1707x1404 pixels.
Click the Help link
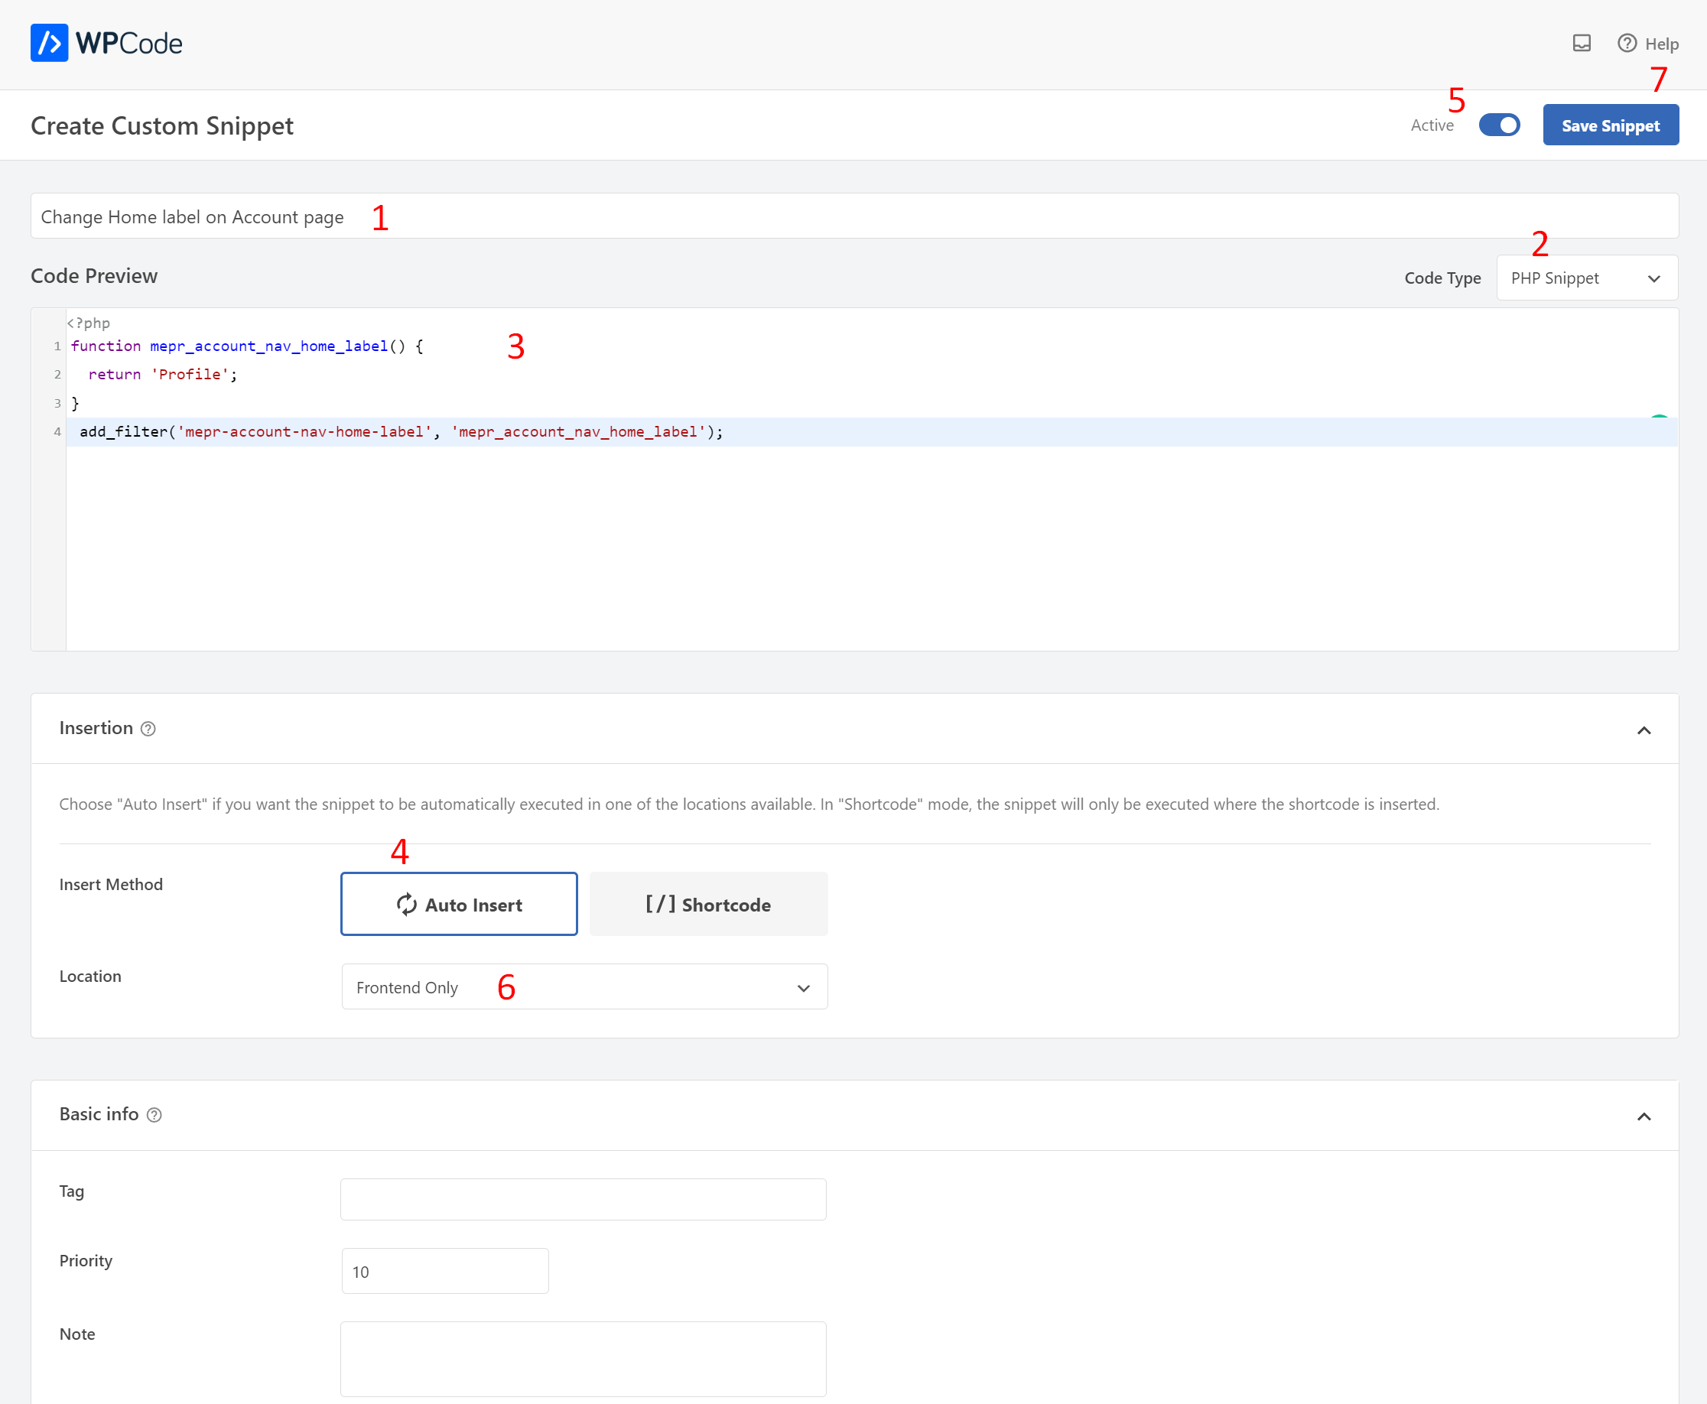coord(1661,44)
